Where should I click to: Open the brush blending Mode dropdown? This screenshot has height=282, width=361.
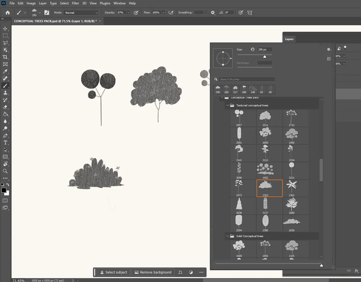click(x=81, y=12)
